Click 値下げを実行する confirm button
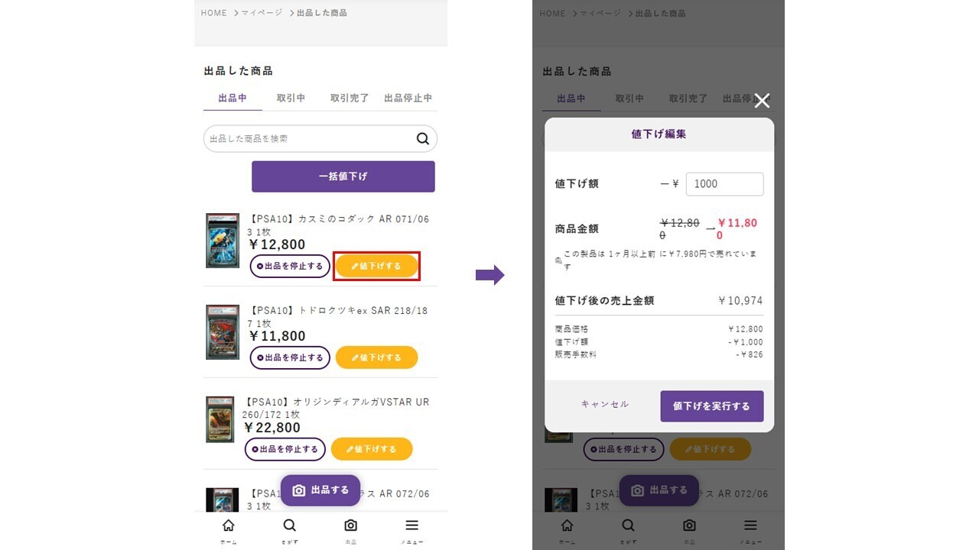Image resolution: width=979 pixels, height=550 pixels. coord(711,406)
